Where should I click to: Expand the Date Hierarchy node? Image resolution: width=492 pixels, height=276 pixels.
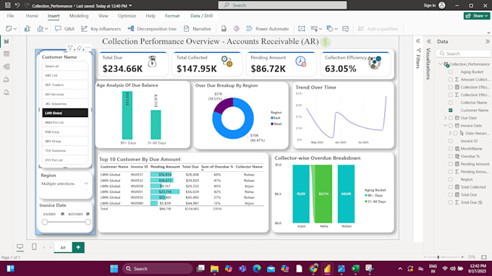pos(450,133)
